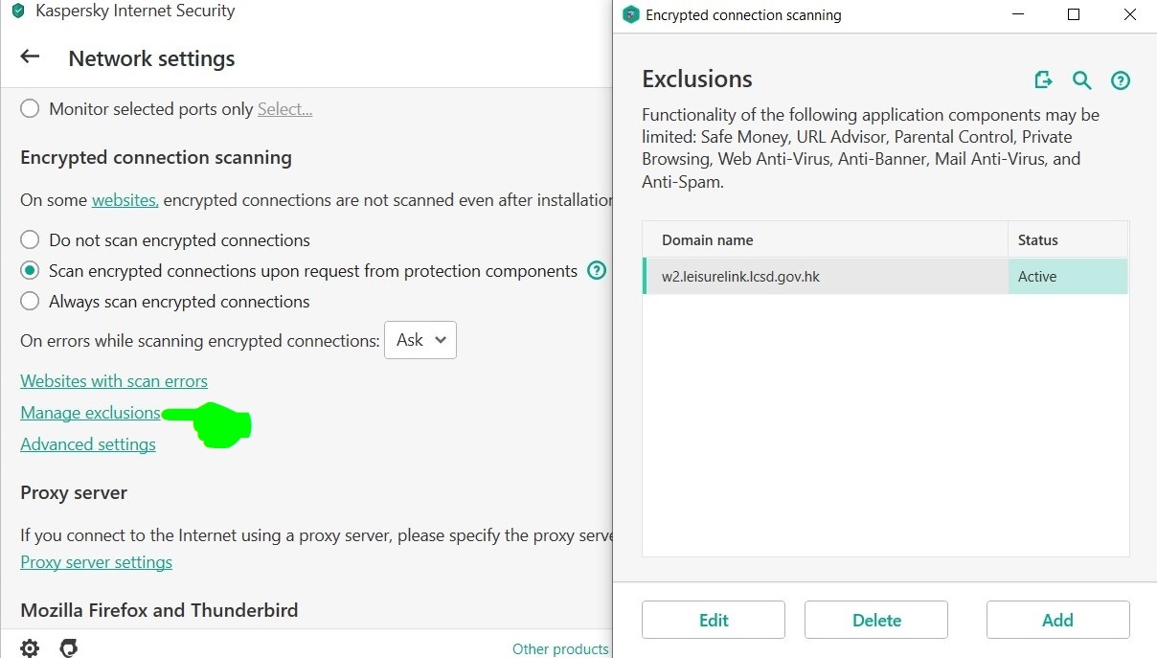Go back using the left arrow
Image resolution: width=1157 pixels, height=658 pixels.
30,57
